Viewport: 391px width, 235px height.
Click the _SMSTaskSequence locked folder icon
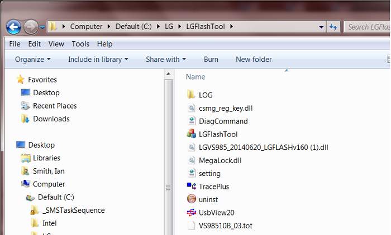click(35, 210)
